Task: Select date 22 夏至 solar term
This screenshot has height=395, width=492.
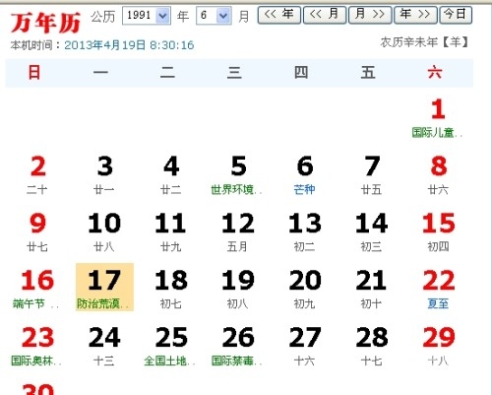Action: (439, 290)
